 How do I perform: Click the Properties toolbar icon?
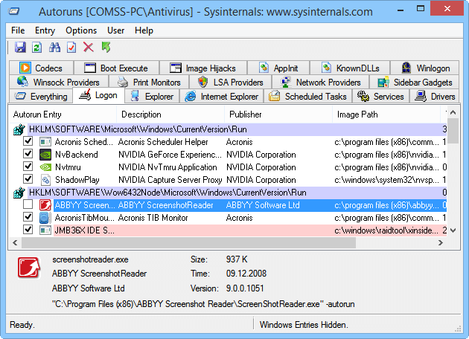(71, 47)
